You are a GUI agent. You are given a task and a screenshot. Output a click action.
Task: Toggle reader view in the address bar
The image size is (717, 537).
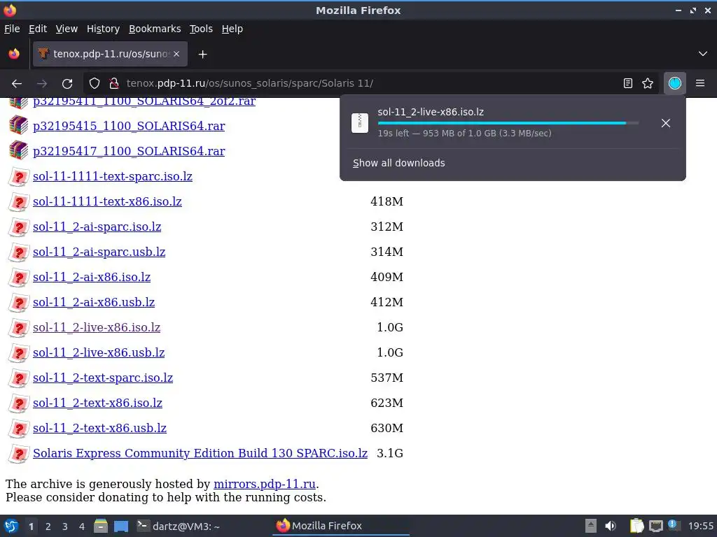point(628,84)
